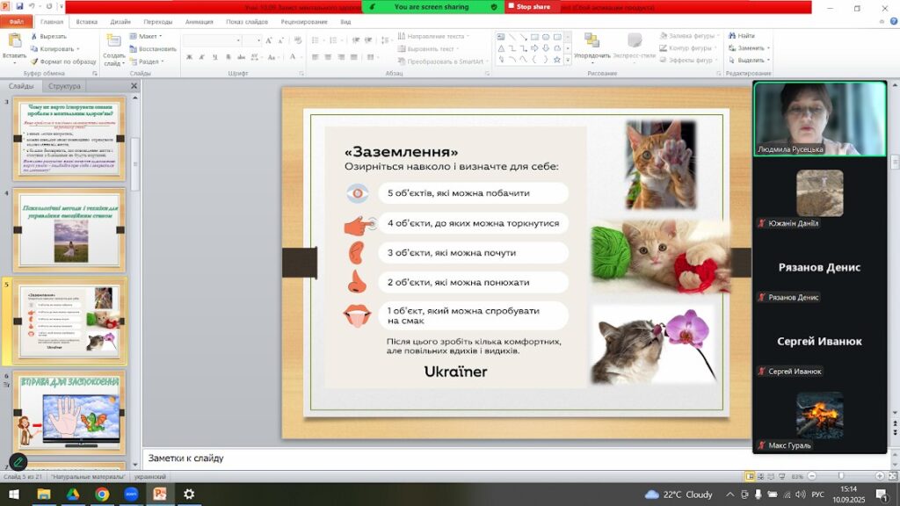Click the Создать слайд icon
Image resolution: width=900 pixels, height=506 pixels.
pos(113,41)
